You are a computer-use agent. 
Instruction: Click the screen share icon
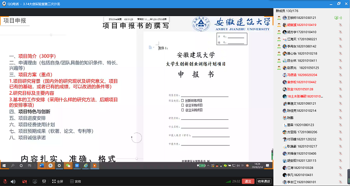[35, 182]
